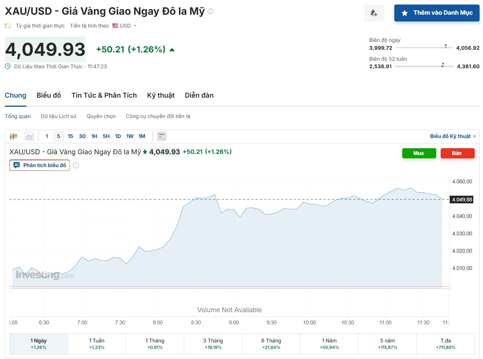Click the clock icon near real-time data label
Screen dimensions: 483x359
coord(7,66)
